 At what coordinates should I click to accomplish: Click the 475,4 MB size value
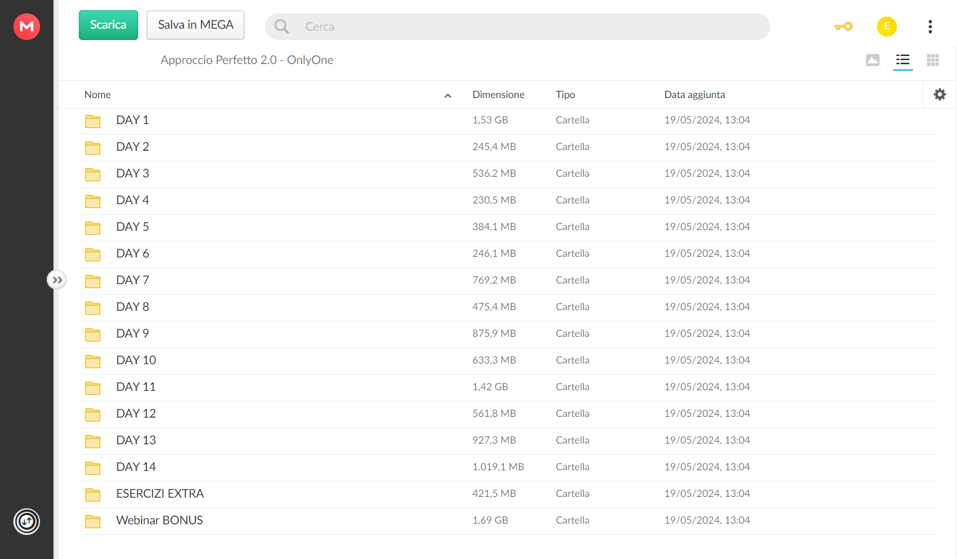tap(495, 307)
